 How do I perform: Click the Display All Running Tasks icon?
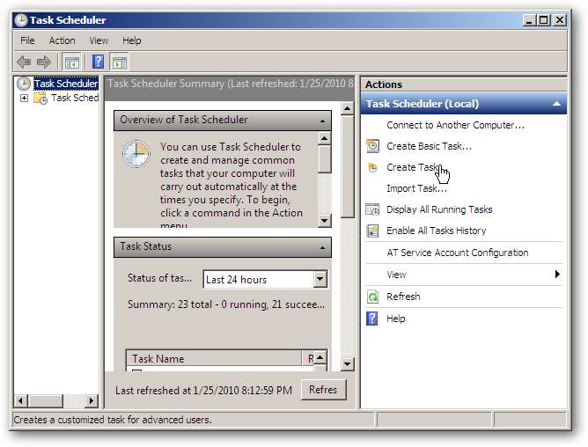pyautogui.click(x=372, y=209)
